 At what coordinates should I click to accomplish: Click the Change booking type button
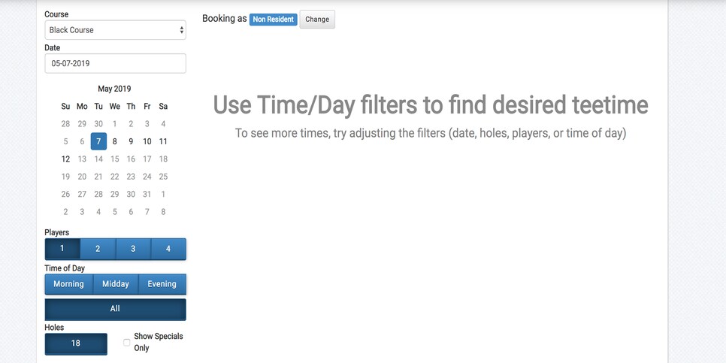pyautogui.click(x=317, y=20)
